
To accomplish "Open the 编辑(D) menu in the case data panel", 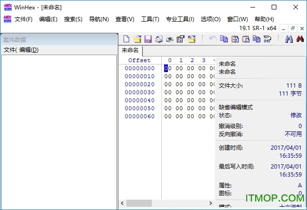I will [29, 50].
